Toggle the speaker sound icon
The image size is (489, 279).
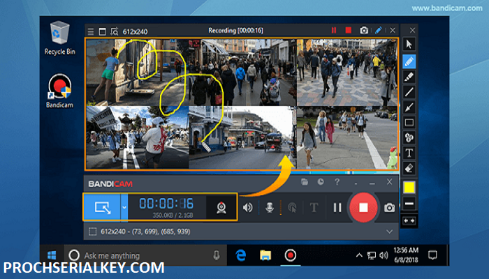pos(247,207)
